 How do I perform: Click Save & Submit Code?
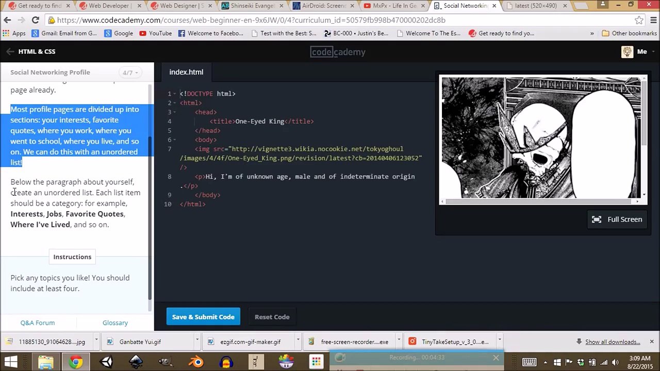[x=203, y=317]
